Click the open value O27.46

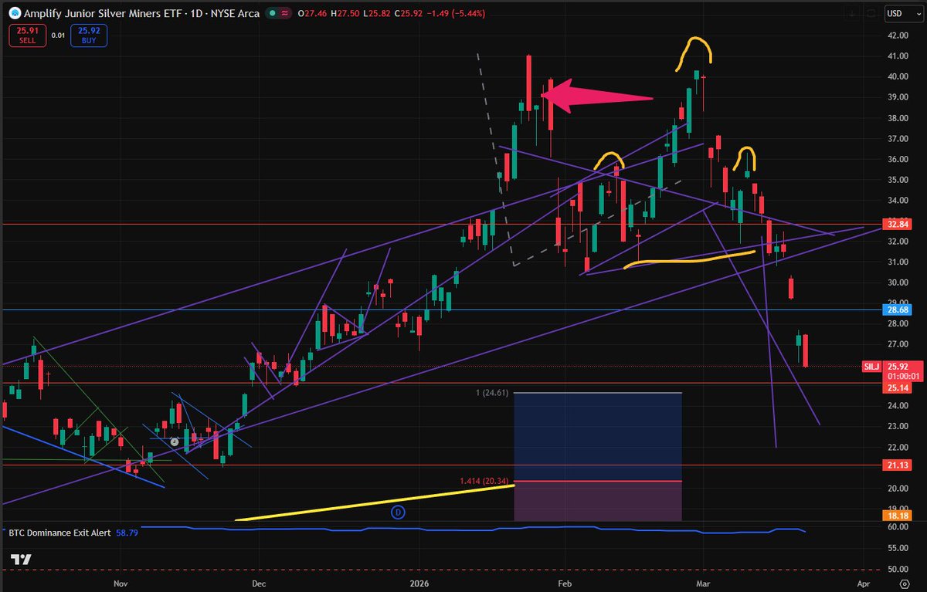[x=312, y=13]
